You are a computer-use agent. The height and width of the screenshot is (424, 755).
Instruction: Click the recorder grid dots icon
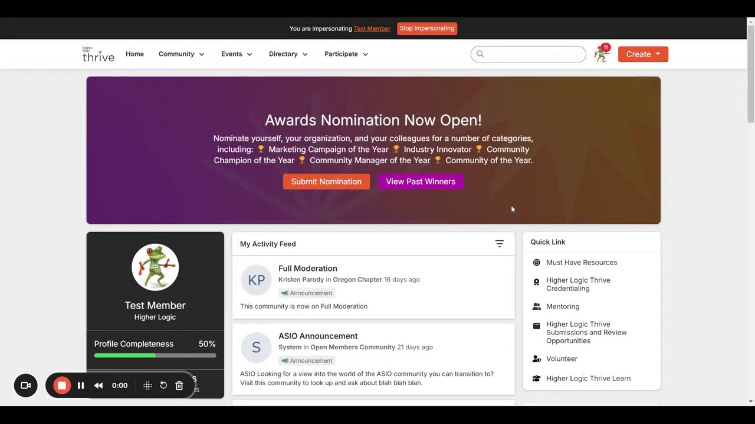click(x=147, y=386)
